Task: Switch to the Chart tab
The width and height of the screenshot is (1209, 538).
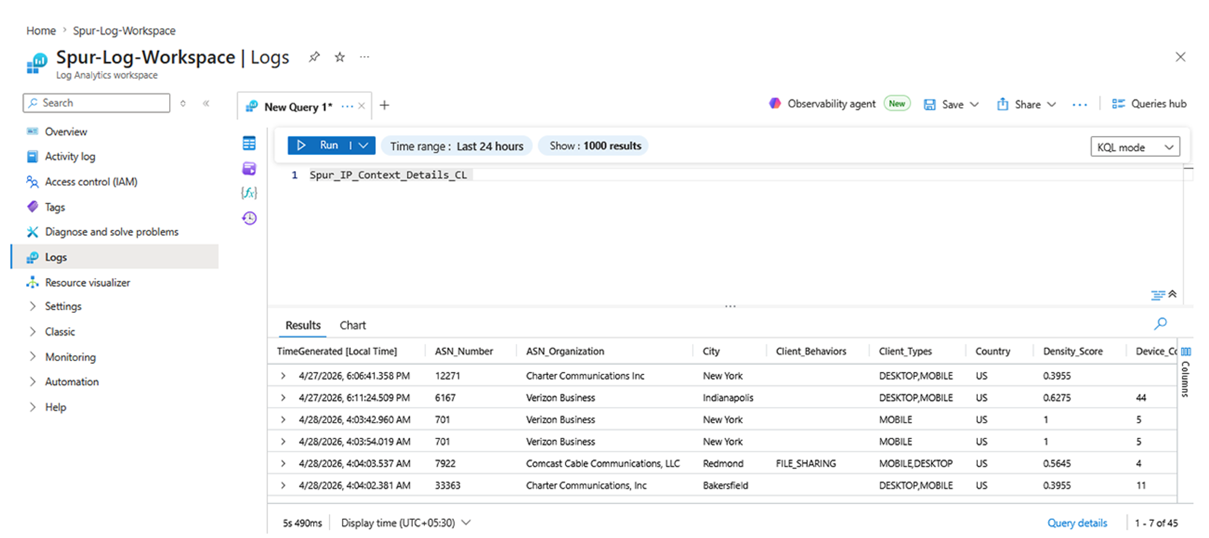Action: [x=353, y=325]
